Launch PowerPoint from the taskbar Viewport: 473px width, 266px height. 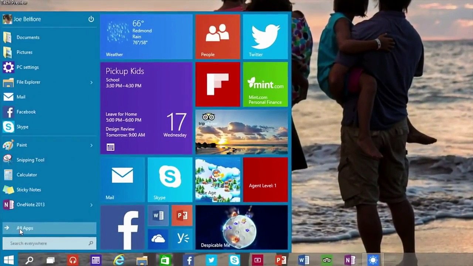pyautogui.click(x=281, y=260)
